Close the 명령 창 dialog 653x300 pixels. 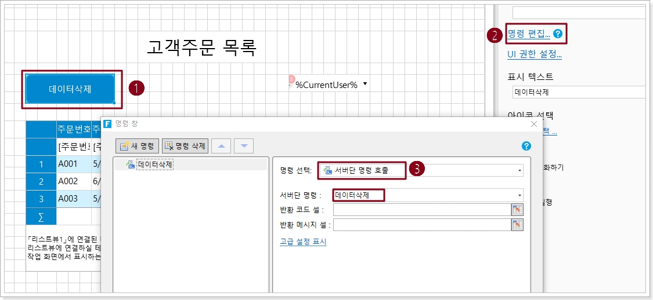pos(534,124)
